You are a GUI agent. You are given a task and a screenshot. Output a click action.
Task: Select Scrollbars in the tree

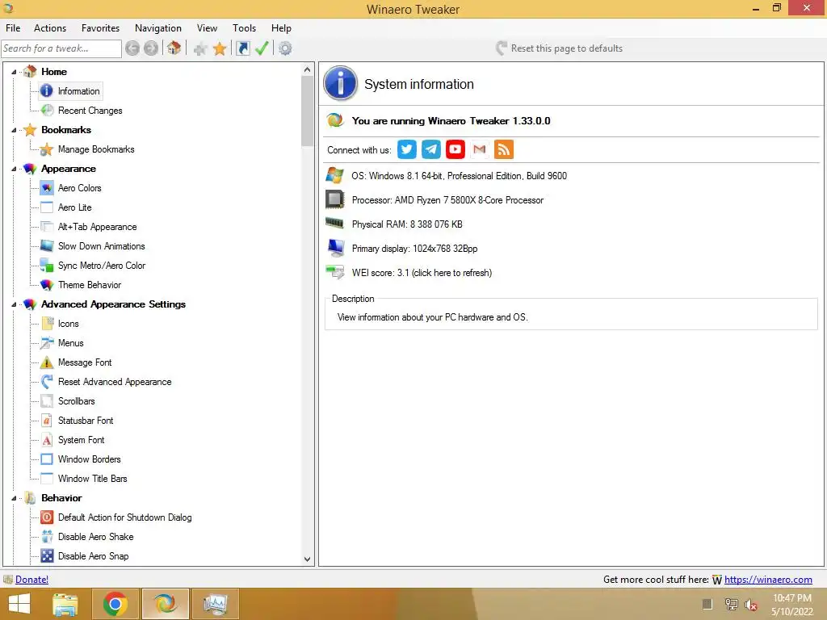tap(77, 401)
